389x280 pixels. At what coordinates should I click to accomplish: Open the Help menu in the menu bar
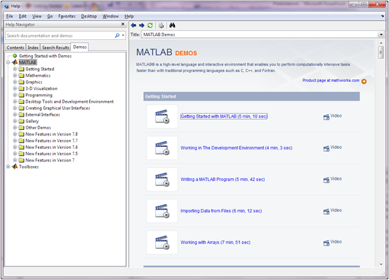129,16
